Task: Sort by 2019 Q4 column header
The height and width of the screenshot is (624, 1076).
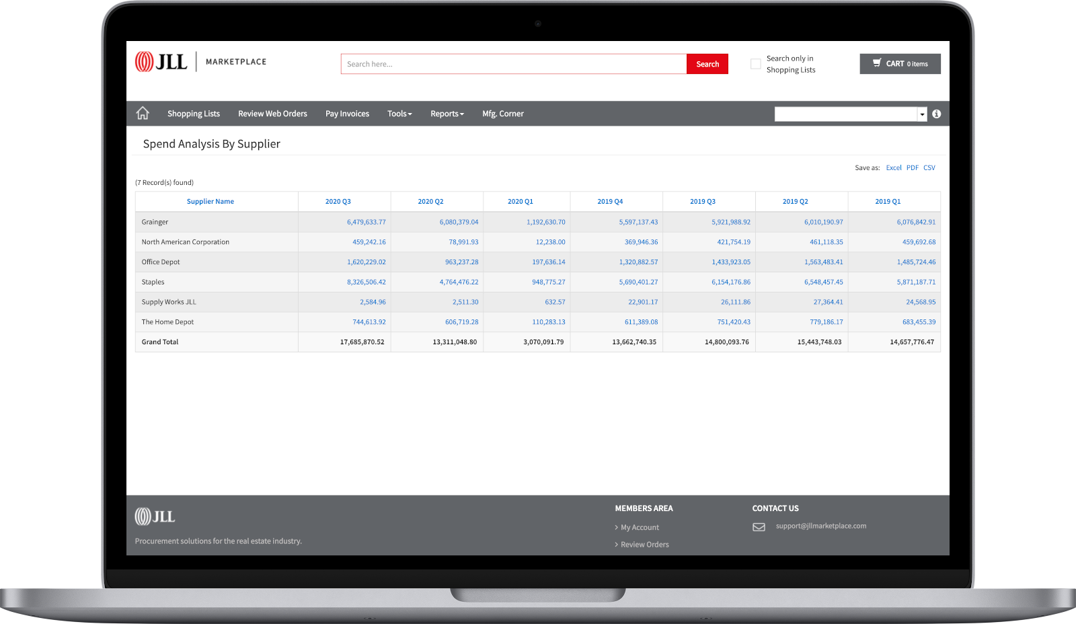Action: click(x=610, y=202)
